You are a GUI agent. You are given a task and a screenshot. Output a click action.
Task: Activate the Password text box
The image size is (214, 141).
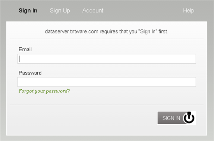(x=107, y=82)
